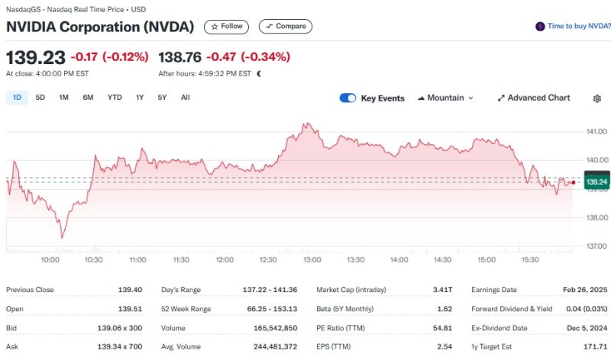Select the 5D time range tab

(x=40, y=98)
